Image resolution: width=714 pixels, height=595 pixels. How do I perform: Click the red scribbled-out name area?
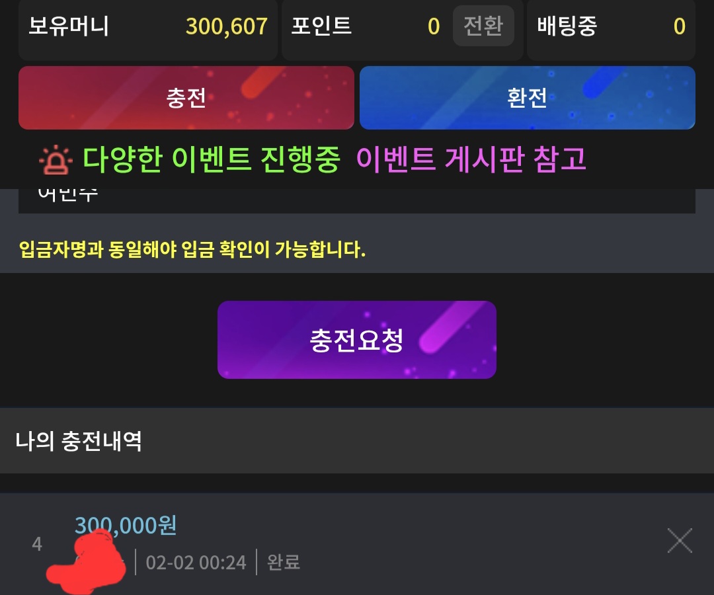pyautogui.click(x=86, y=561)
